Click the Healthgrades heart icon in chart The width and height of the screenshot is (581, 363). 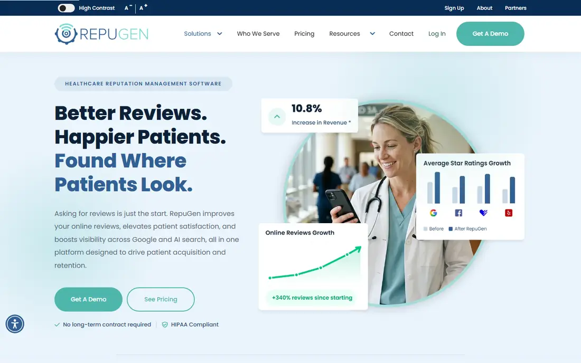483,213
